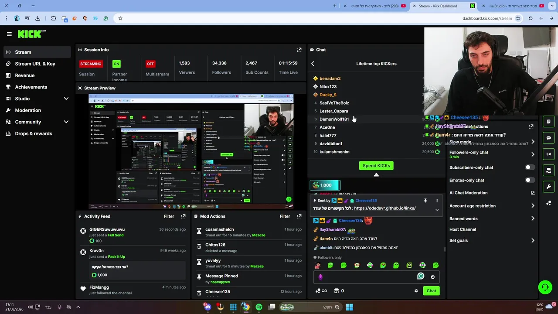This screenshot has height=314, width=558.
Task: Open the hamburger menu next to KICK logo
Action: coord(9,34)
